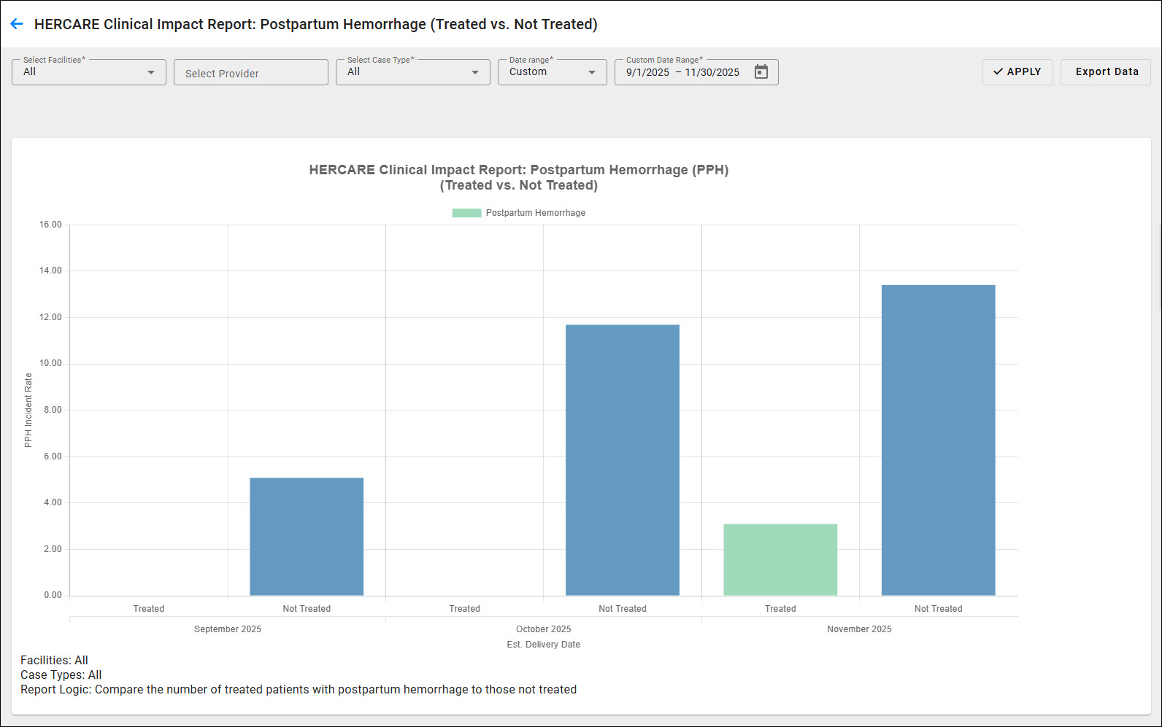Click the September 2025 Not Treated bar
Image resolution: width=1162 pixels, height=727 pixels.
tap(307, 536)
